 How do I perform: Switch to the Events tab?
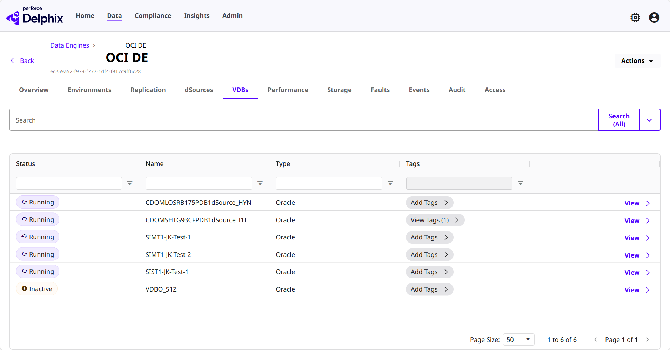pos(419,90)
